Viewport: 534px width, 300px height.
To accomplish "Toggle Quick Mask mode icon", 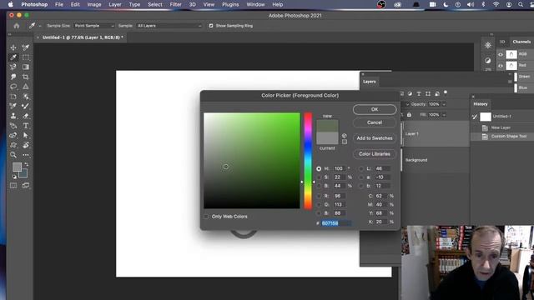I will (x=13, y=186).
